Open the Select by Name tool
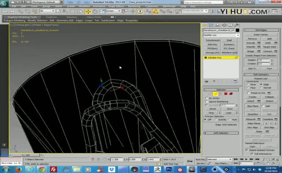 coord(66,12)
